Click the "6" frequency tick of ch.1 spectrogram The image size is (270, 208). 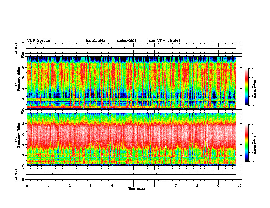point(24,78)
